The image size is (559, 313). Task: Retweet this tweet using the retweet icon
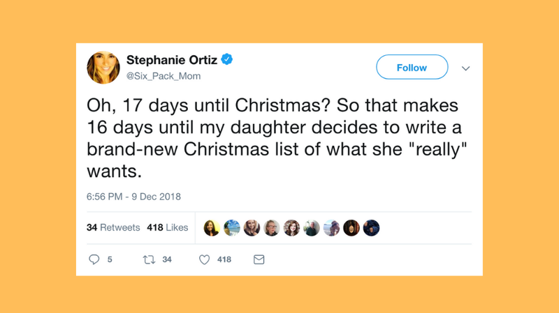click(x=147, y=259)
